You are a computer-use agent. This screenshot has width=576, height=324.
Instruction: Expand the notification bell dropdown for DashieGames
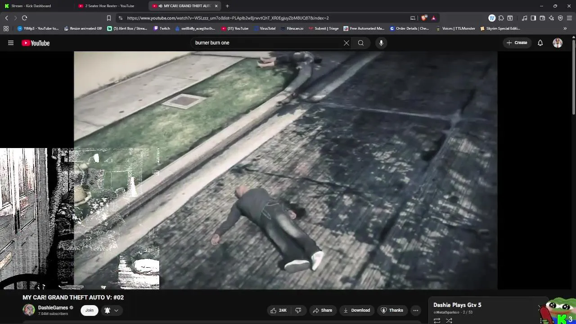(x=112, y=310)
